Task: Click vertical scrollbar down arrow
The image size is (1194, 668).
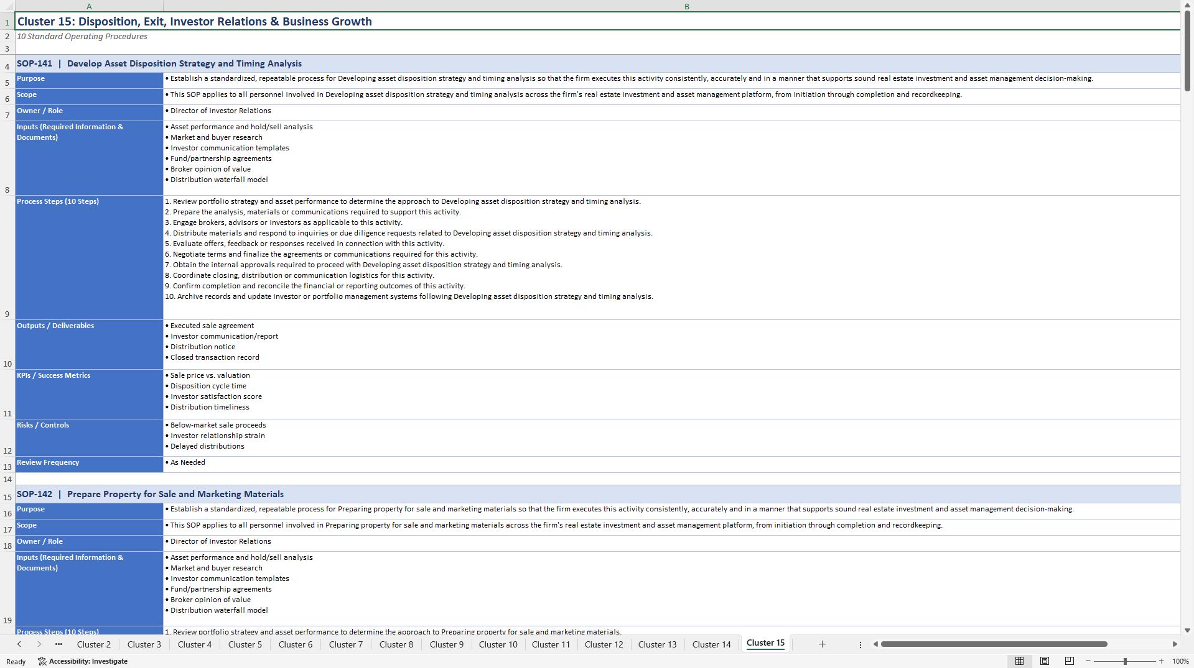Action: [1187, 630]
